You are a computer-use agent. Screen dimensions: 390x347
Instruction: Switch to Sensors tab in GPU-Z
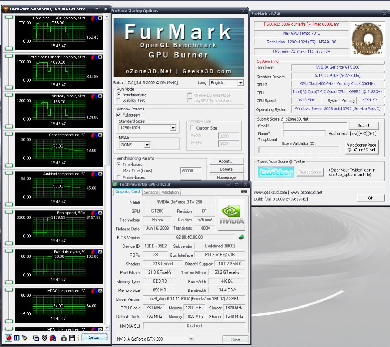tap(151, 192)
